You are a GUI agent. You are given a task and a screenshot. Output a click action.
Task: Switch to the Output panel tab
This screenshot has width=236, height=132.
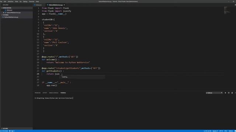pyautogui.click(x=45, y=93)
